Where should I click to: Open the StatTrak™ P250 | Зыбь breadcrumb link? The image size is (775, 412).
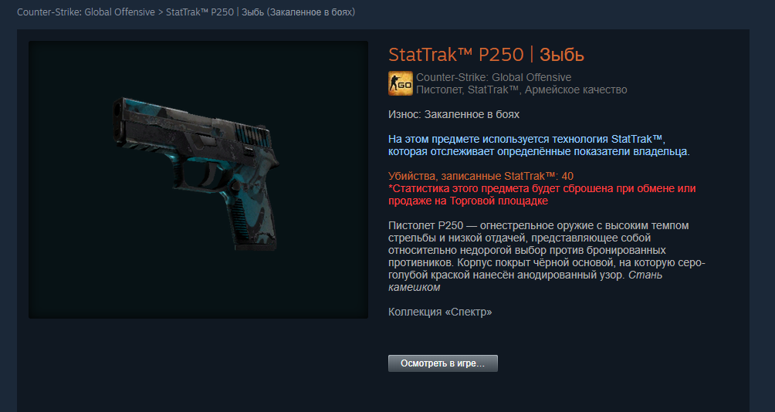[260, 12]
